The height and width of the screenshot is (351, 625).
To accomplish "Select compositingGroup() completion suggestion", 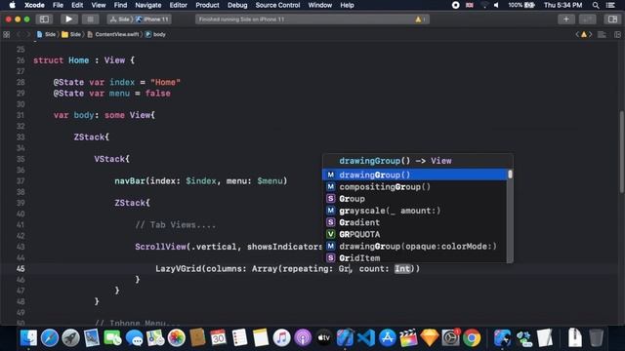I will pos(414,186).
